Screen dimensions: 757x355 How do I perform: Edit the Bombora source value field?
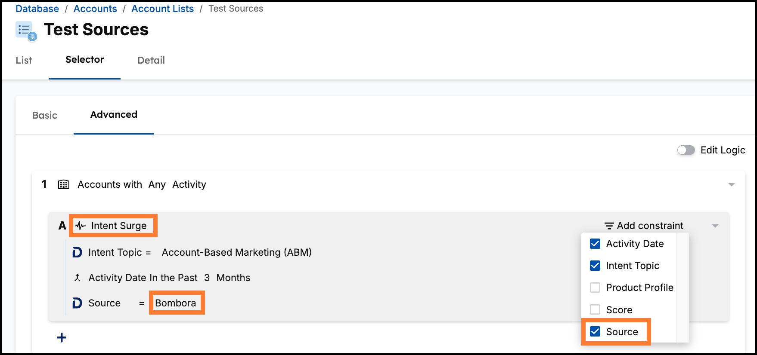(x=176, y=303)
